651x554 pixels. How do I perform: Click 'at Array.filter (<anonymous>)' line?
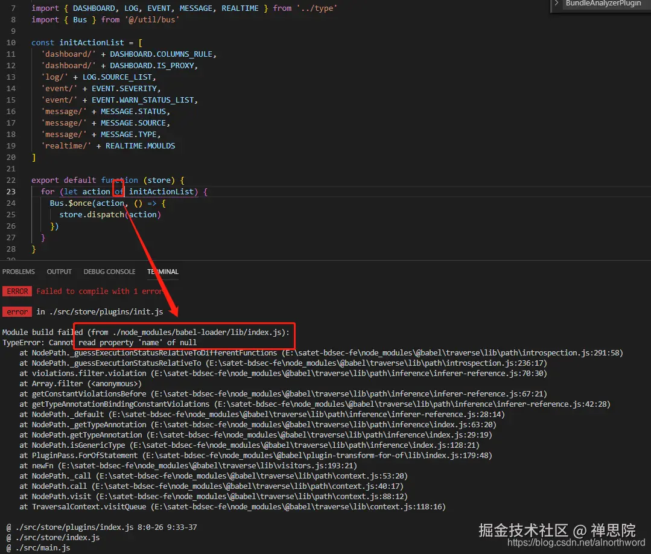point(80,384)
